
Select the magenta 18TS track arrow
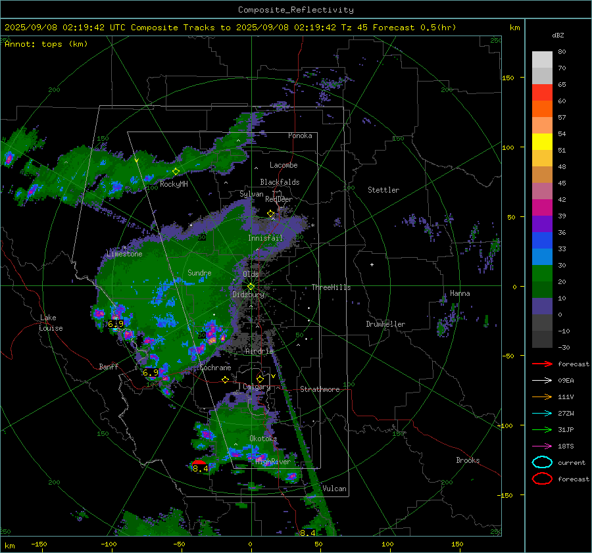(x=542, y=446)
